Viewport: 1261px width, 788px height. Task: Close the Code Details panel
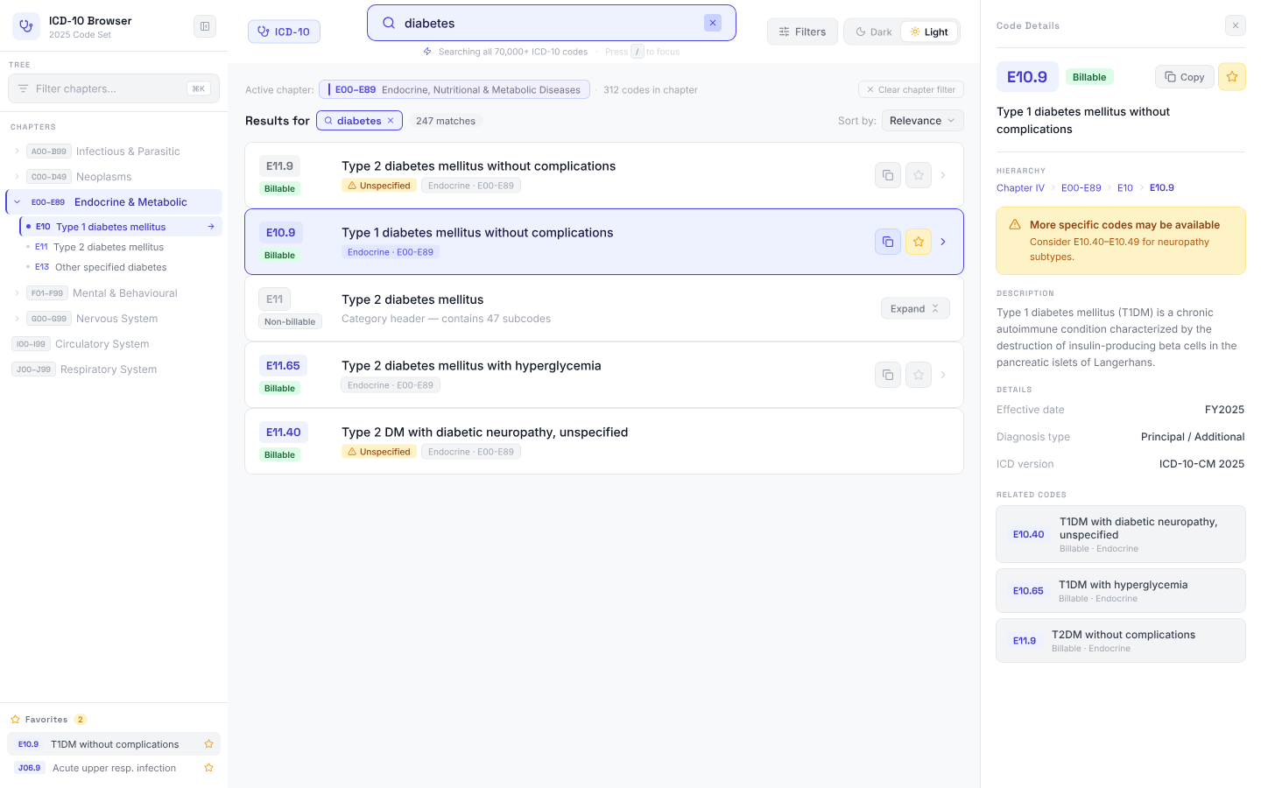[x=1235, y=25]
